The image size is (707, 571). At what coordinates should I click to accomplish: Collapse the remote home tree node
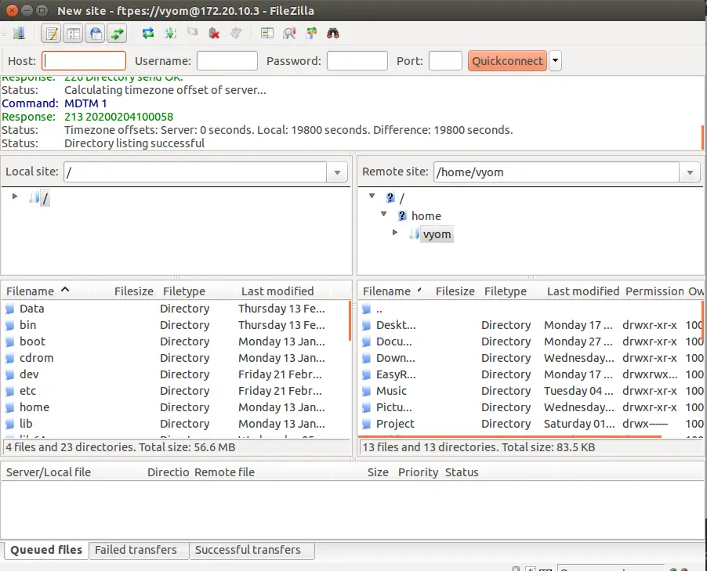[384, 214]
